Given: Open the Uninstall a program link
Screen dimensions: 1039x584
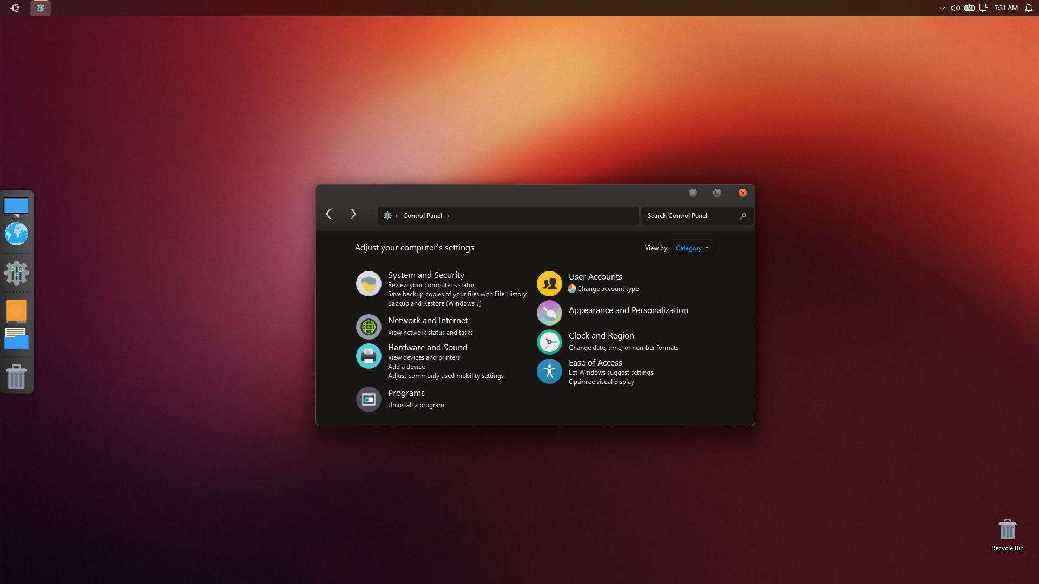Looking at the screenshot, I should click(x=416, y=405).
